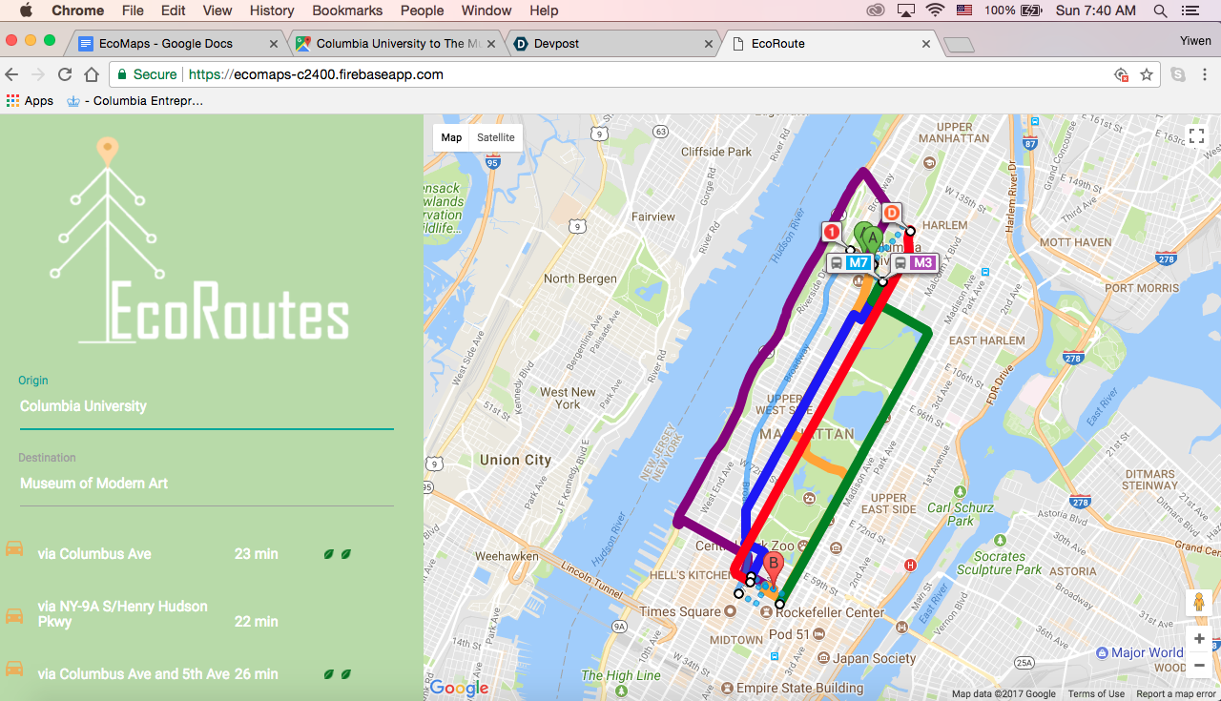Select route via Columbus Ave

pyautogui.click(x=94, y=553)
